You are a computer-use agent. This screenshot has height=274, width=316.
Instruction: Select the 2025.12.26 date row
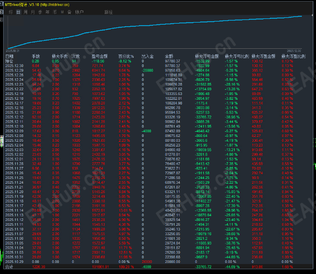pyautogui.click(x=14, y=75)
